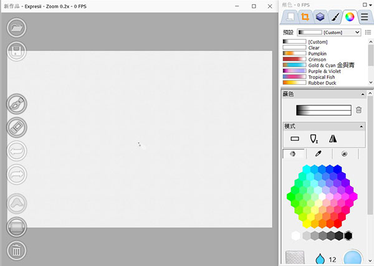Select the shield-shaped mode icon
Viewport: 374px width, 266px height.
[314, 139]
